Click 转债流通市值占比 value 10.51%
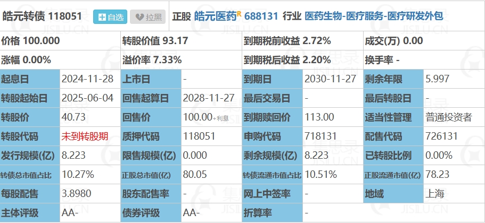485x223 pixels. [320, 174]
